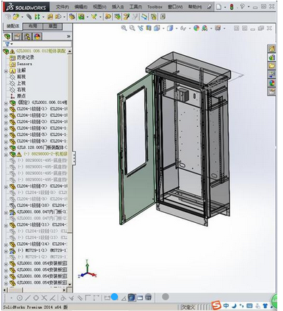Click the New document icon in title bar
This screenshot has height=311, width=283.
click(219, 7)
